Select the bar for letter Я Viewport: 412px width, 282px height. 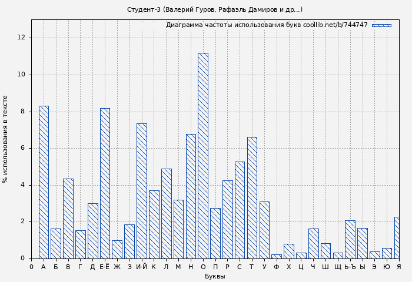[397, 238]
